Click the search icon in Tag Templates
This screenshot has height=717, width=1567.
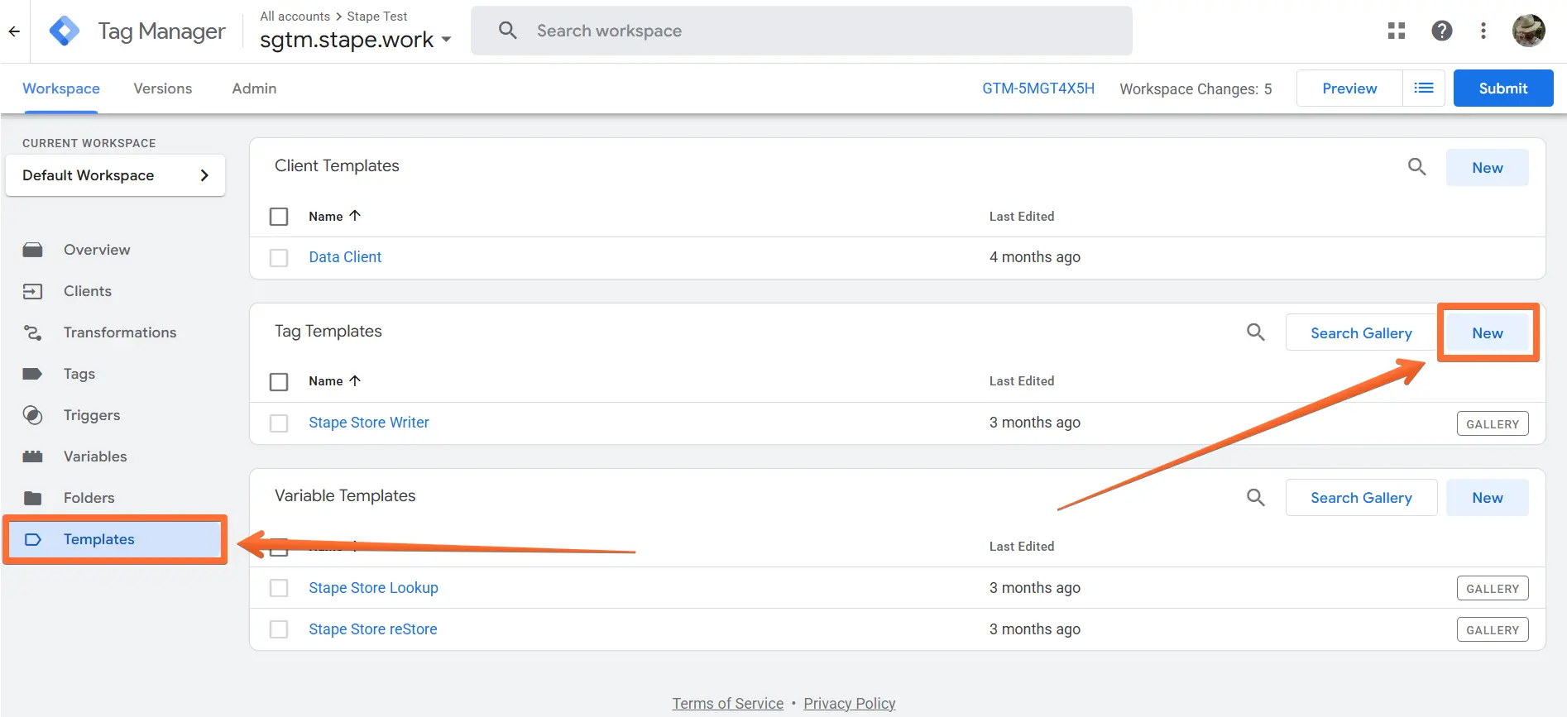click(1255, 332)
